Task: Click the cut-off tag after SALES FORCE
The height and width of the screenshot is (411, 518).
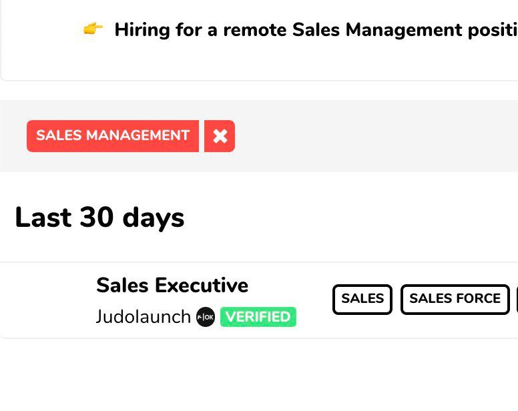Action: coord(516,299)
